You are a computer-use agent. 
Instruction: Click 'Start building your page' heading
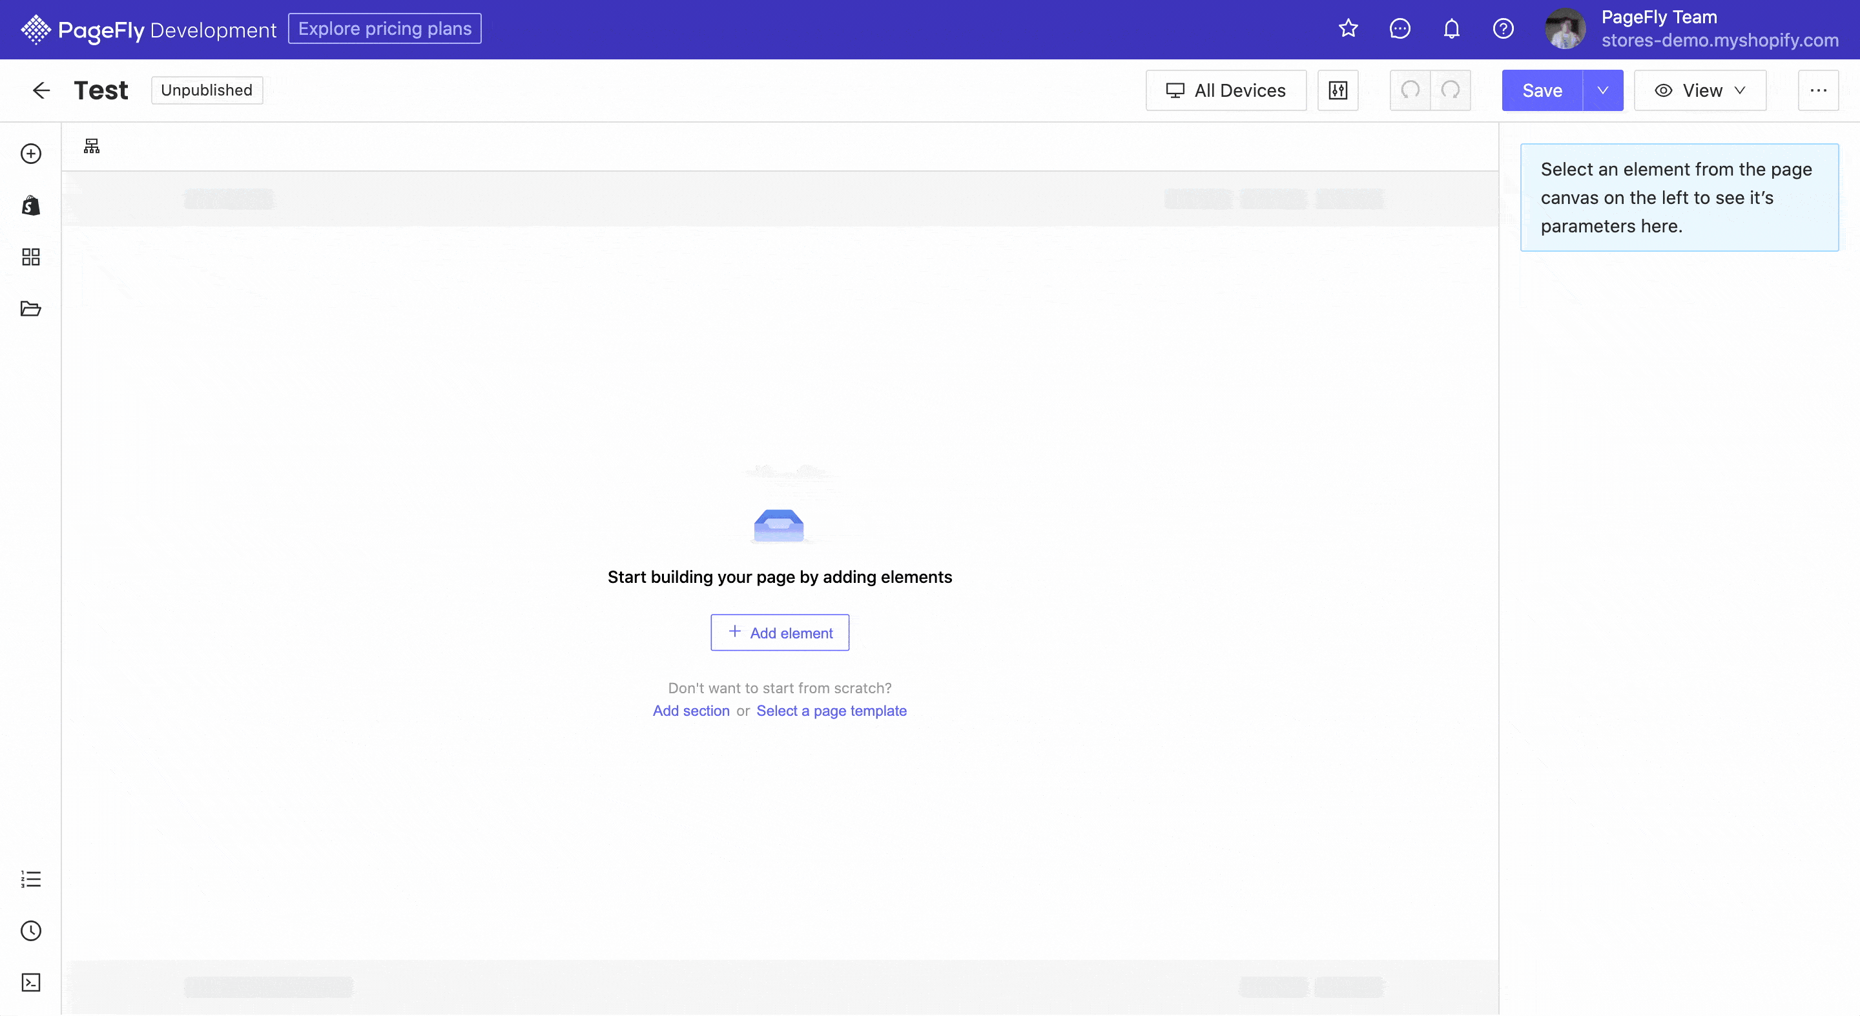780,577
